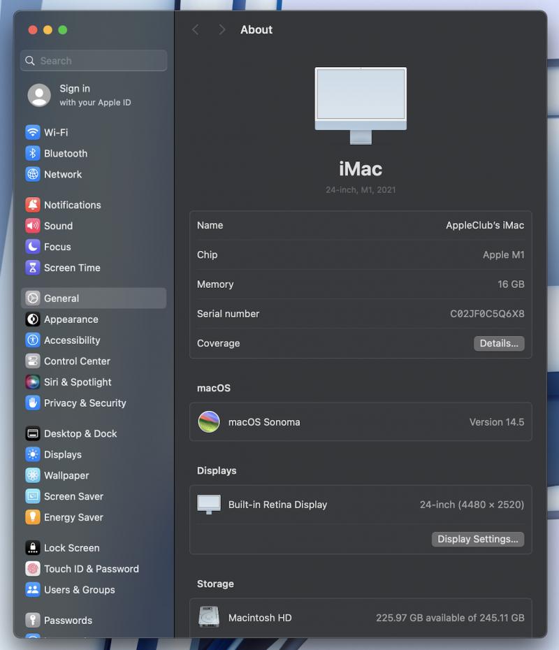Click the iMac illustration image
The image size is (559, 650).
361,106
